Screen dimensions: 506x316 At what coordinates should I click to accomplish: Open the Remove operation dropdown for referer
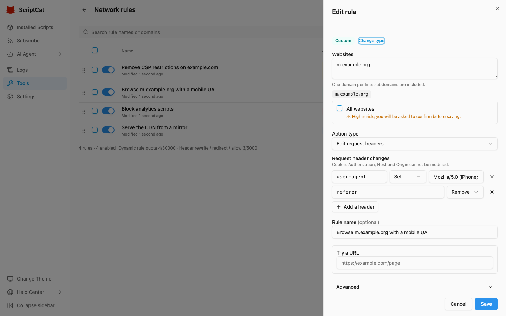point(465,192)
